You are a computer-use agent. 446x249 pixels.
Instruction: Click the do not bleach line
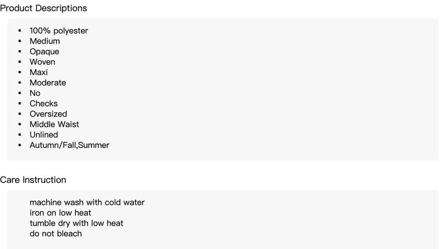pos(56,233)
